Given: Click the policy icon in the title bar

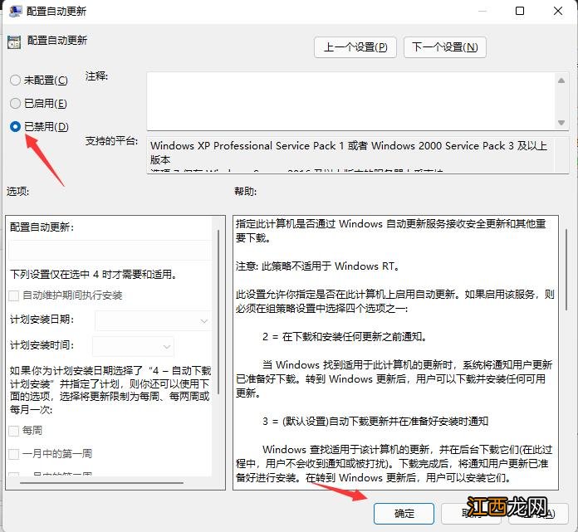Looking at the screenshot, I should (15, 11).
